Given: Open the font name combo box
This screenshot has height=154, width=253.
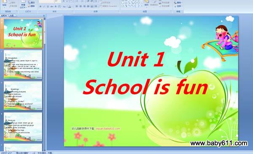Looking at the screenshot, I should click(47, 1).
